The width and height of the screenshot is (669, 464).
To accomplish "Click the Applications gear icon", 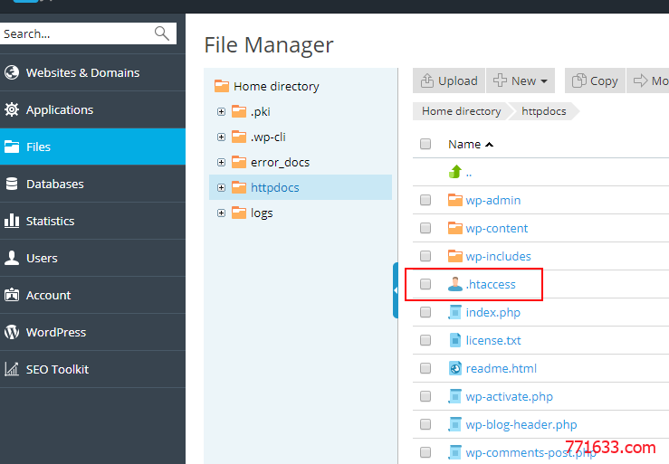I will [12, 109].
